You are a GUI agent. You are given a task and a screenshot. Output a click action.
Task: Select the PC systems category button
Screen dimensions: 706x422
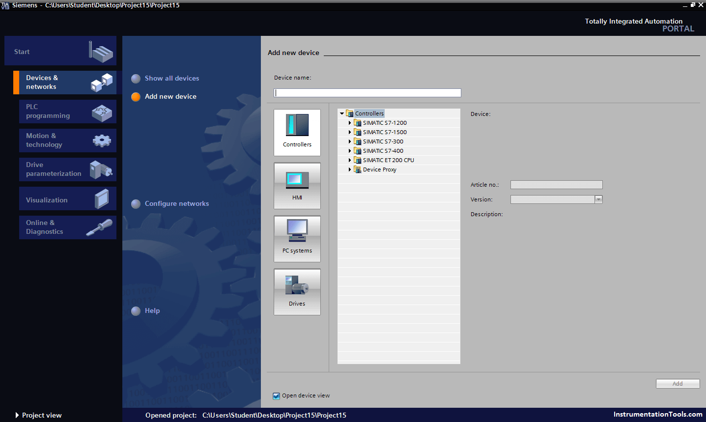297,239
